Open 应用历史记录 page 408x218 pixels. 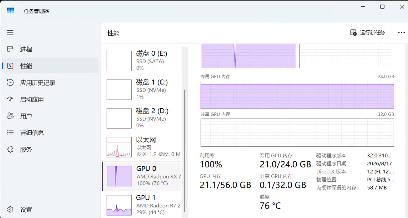(x=50, y=83)
